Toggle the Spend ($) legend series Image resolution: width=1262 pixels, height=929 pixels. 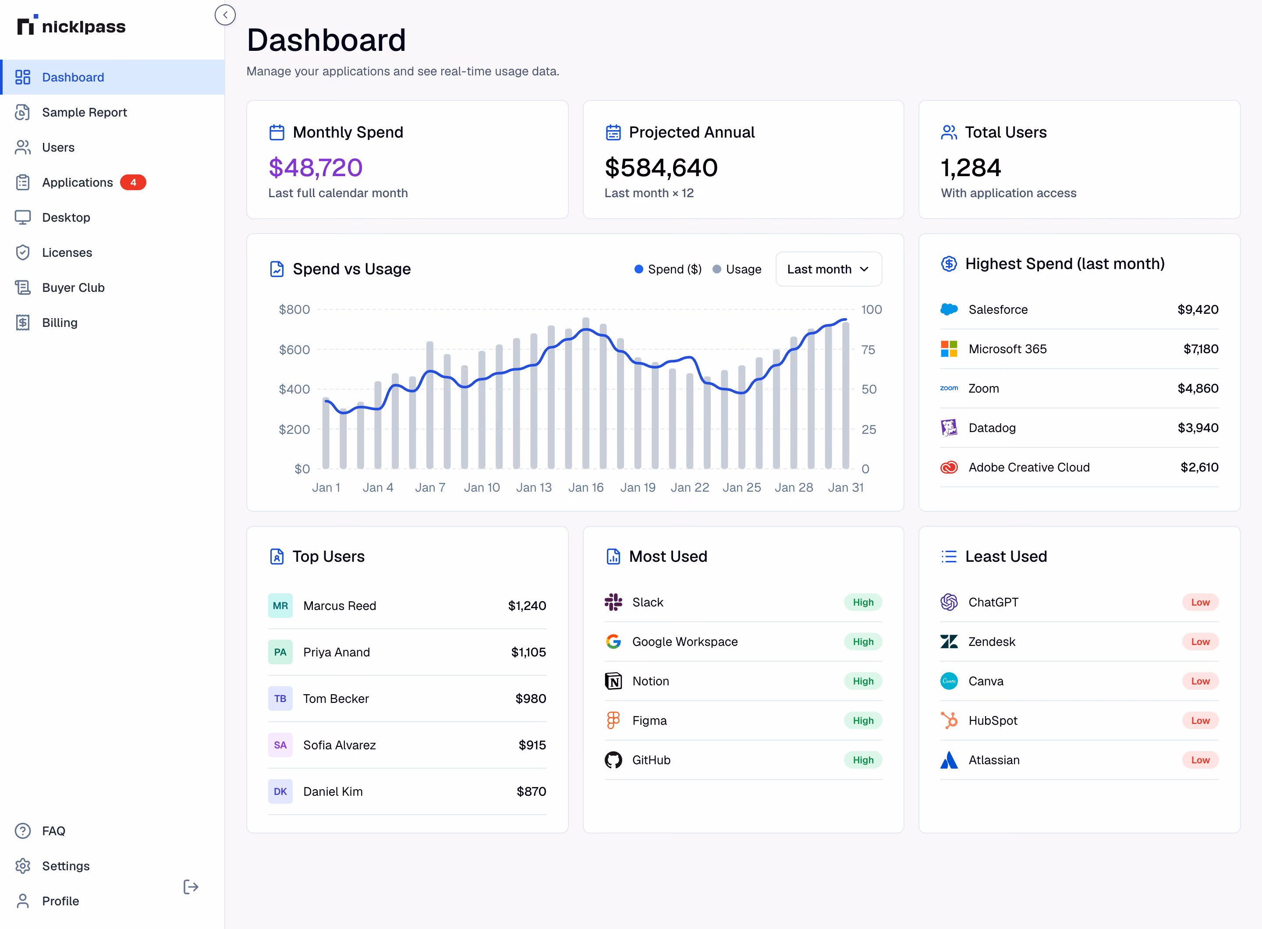pos(667,269)
